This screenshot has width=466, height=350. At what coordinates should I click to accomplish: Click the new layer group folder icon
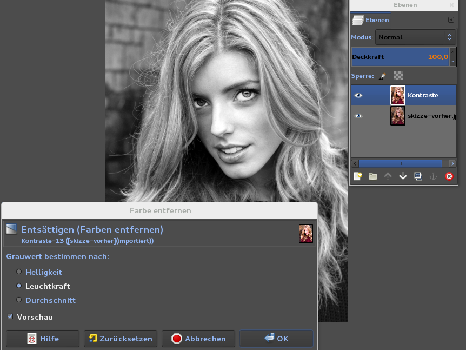pos(372,176)
